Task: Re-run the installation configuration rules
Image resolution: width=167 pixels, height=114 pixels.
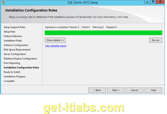Action: 156,40
